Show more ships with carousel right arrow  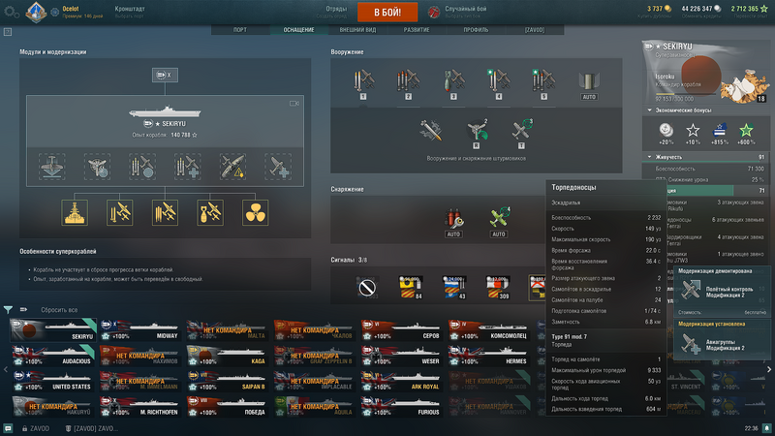(769, 369)
